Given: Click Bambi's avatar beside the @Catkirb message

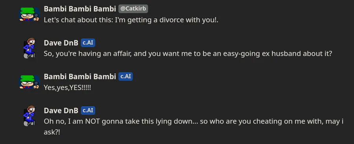Looking at the screenshot, I should tap(29, 14).
